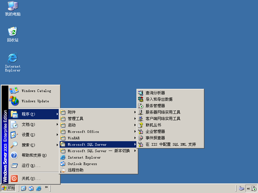Click the 导入和导出数据 icon
This screenshot has width=258, height=193.
coord(141,99)
